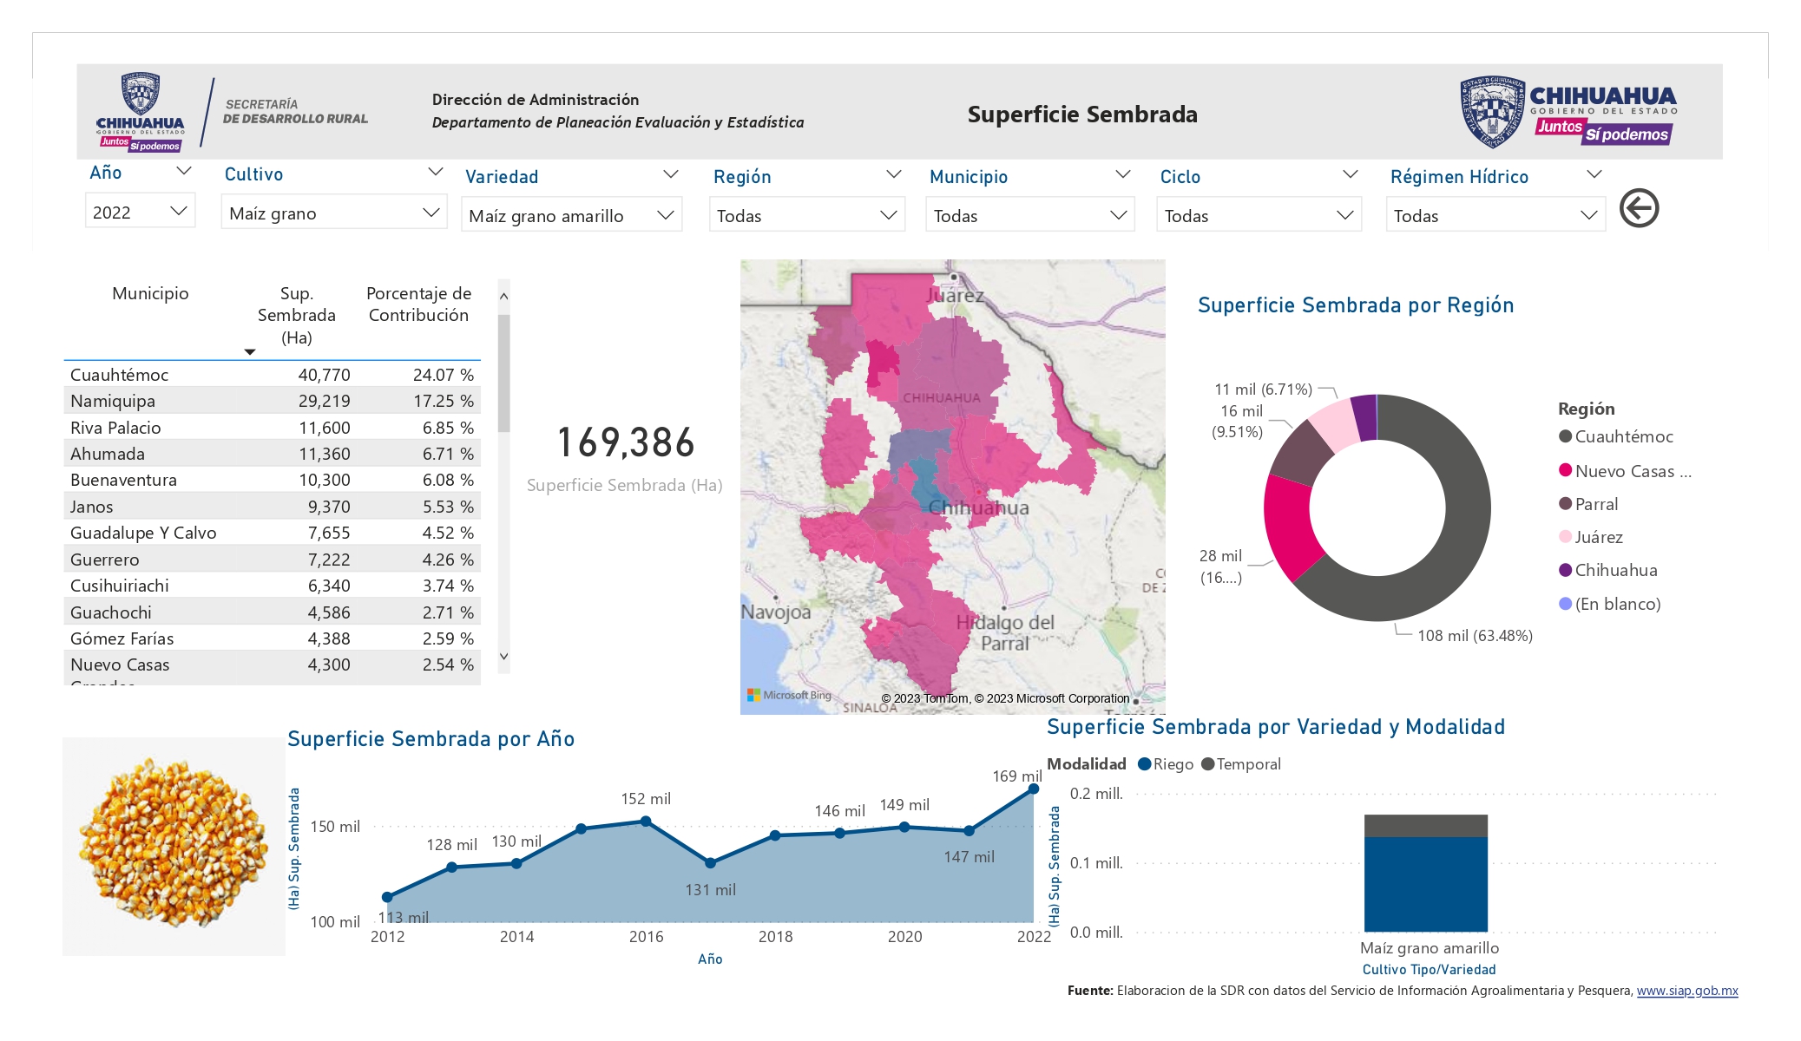Select Riego in Modalidad legend
The height and width of the screenshot is (1041, 1801).
point(1166,764)
